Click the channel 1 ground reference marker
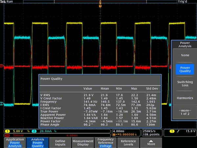This screenshot has width=197, height=148. (x=1, y=66)
